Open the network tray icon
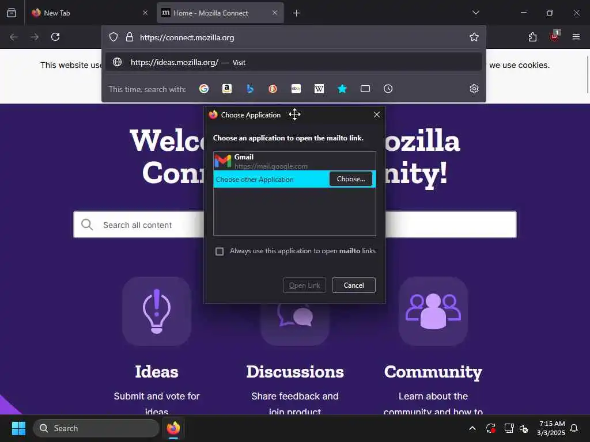 [x=509, y=428]
